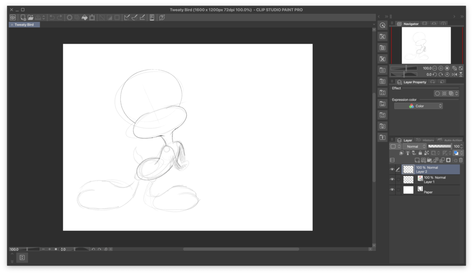The height and width of the screenshot is (274, 473).
Task: Toggle lock layer padlock icon
Action: 420,153
